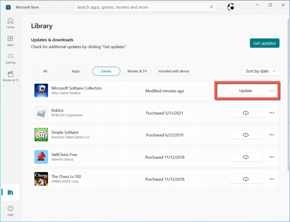
Task: Switch to the Apps filter tab
Action: click(76, 71)
